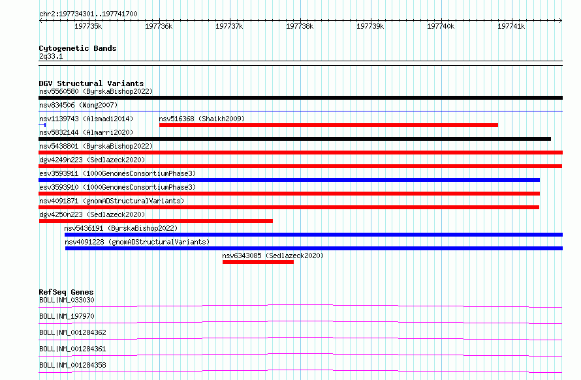The image size is (581, 380).
Task: Click the chr2:197734301..197741700 coordinates text
Action: 88,14
